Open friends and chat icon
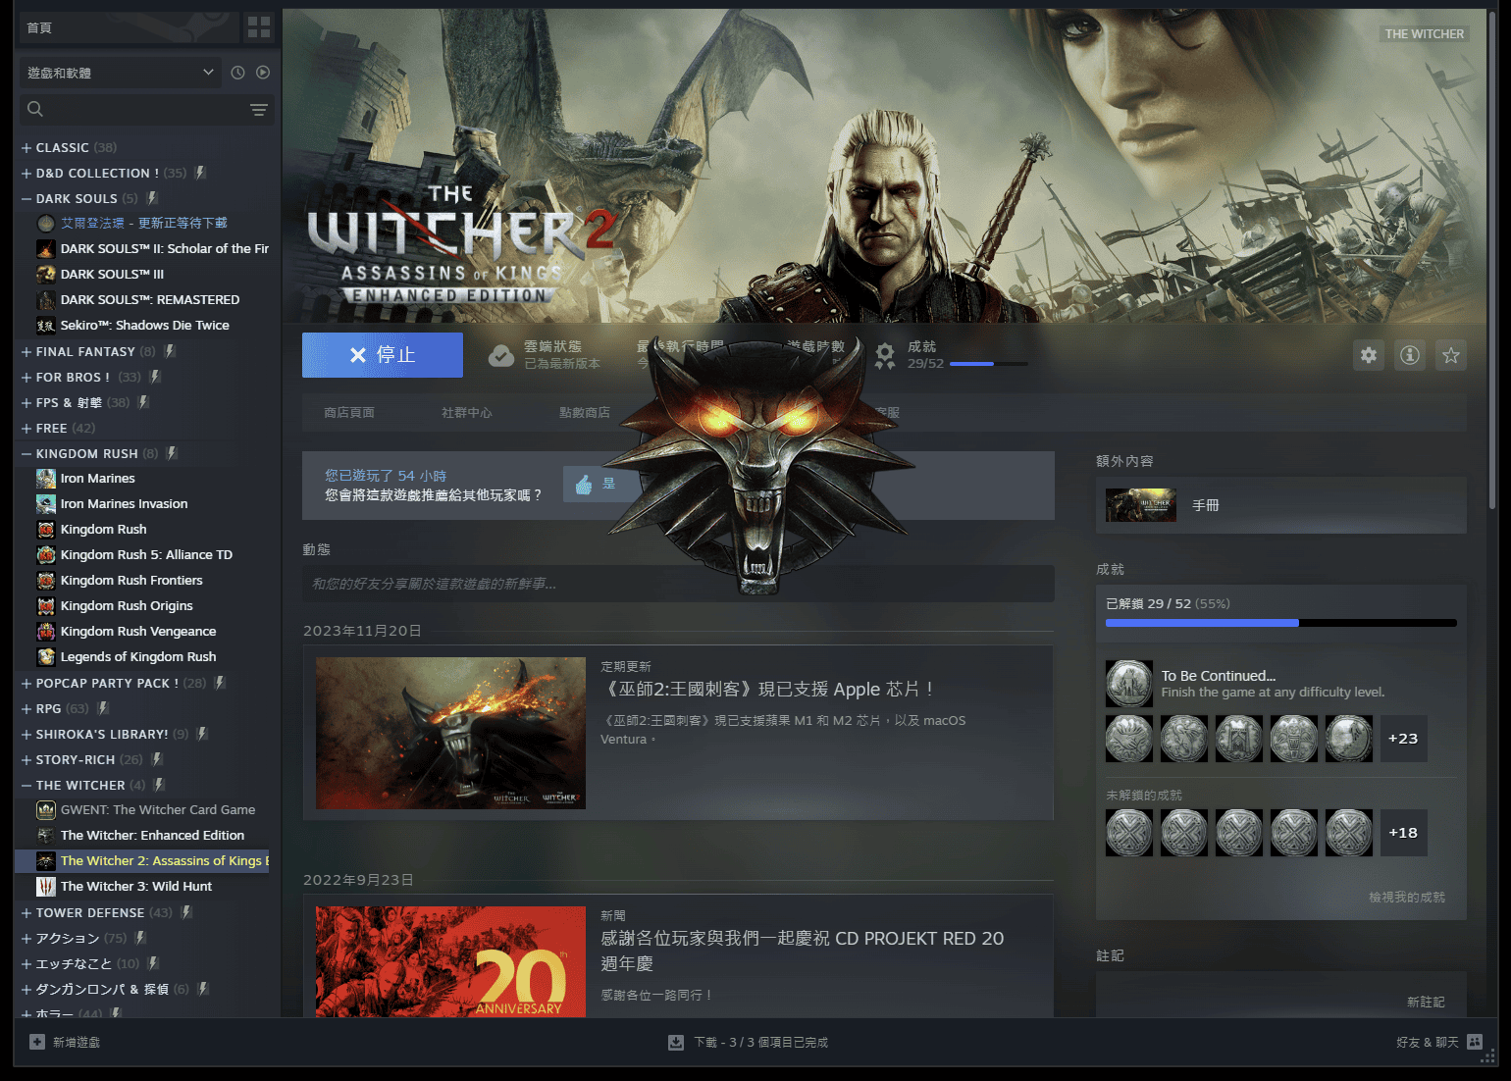The image size is (1511, 1081). click(1475, 1042)
